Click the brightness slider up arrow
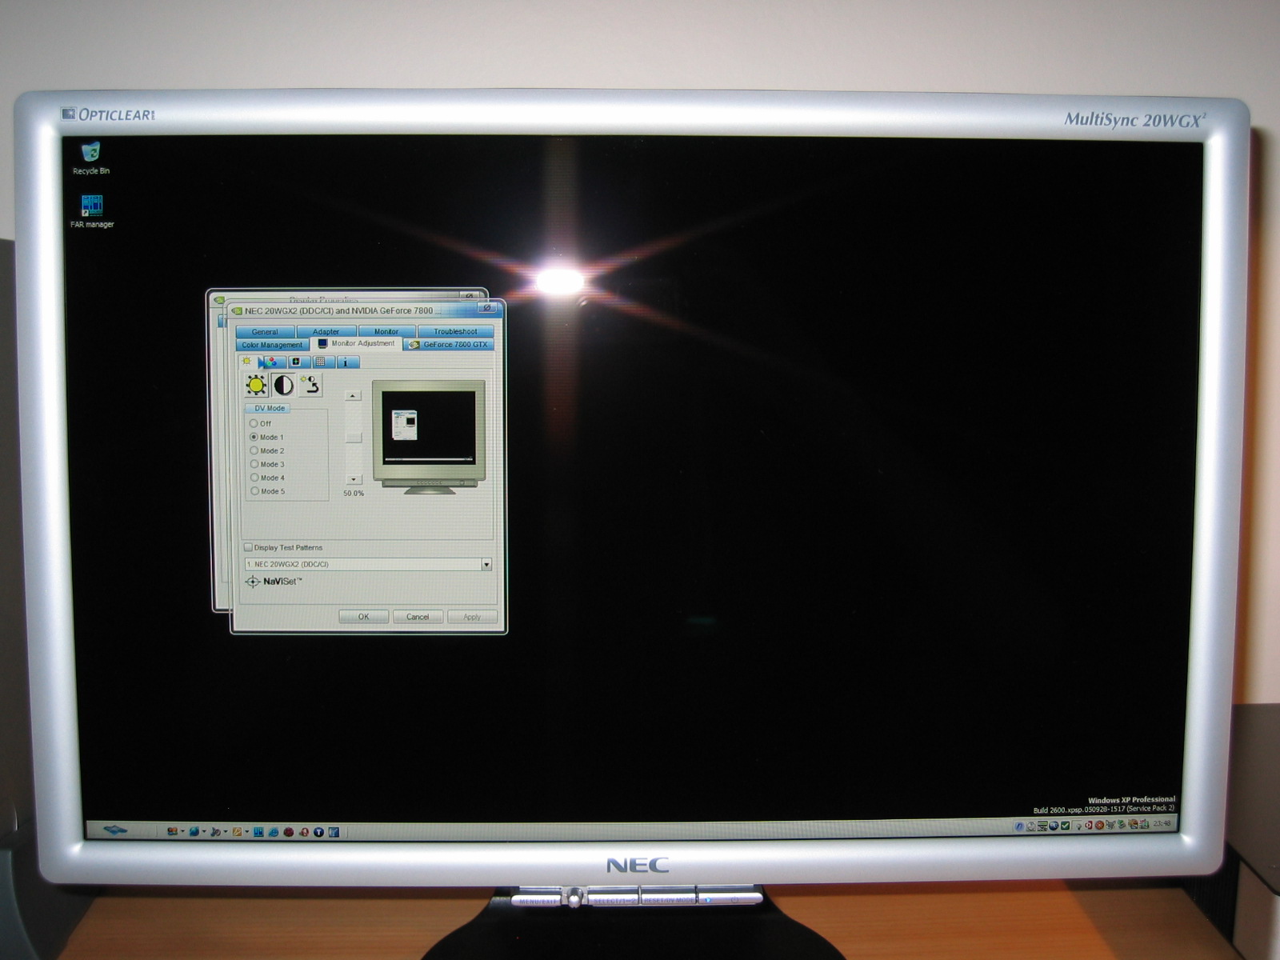This screenshot has width=1280, height=960. pos(353,395)
